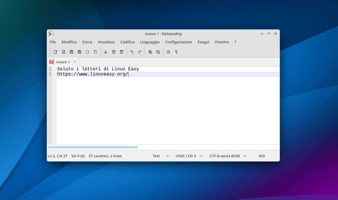Click the https://www.linuxeasy.org/ line in editor
Screen dimensions: 338x200
click(93, 74)
